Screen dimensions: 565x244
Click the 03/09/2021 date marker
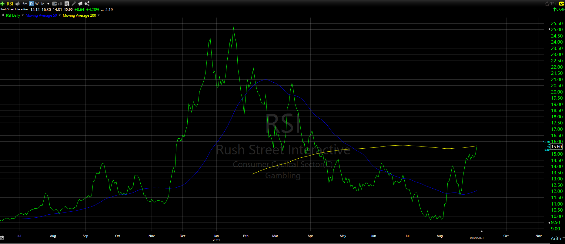pyautogui.click(x=476, y=238)
